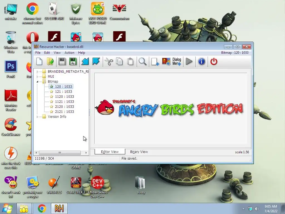
Task: Click the Find magnifier icon
Action: [x=143, y=62]
